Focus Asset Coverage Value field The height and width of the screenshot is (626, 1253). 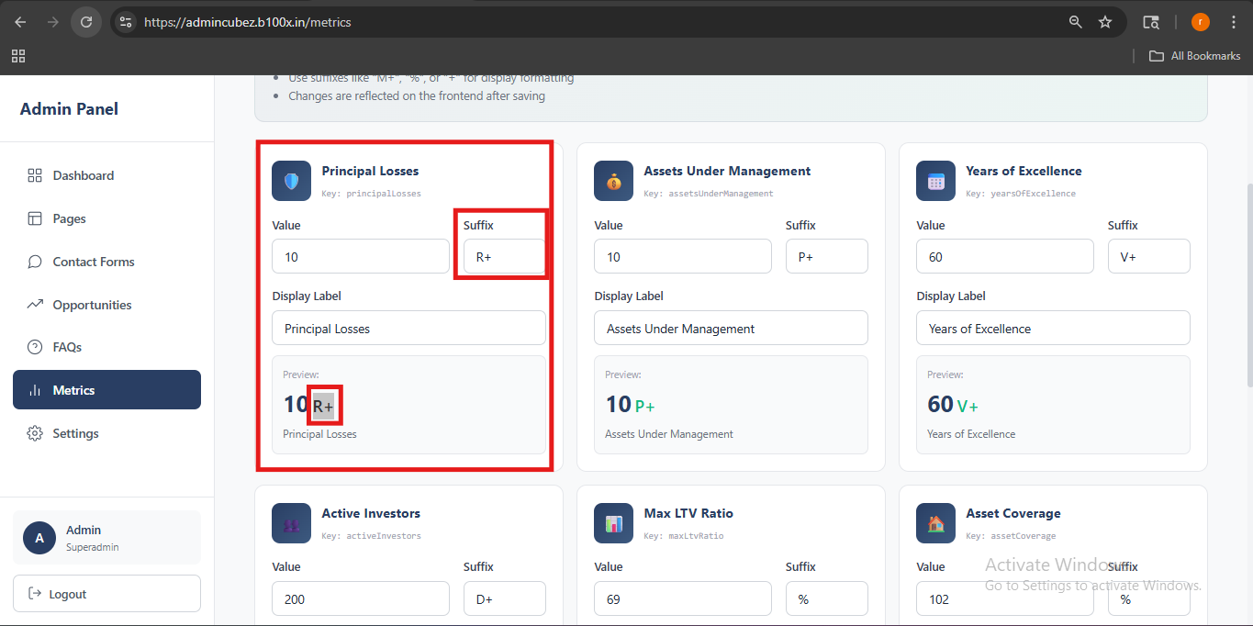click(x=1005, y=598)
